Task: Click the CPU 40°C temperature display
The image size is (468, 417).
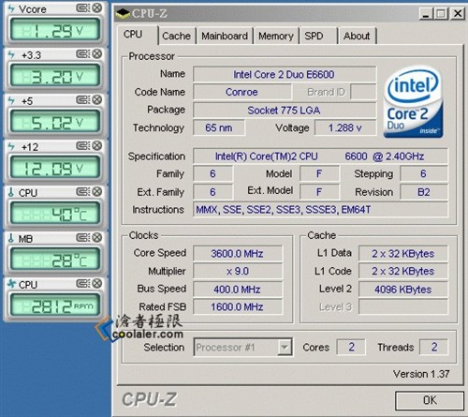Action: pos(55,214)
